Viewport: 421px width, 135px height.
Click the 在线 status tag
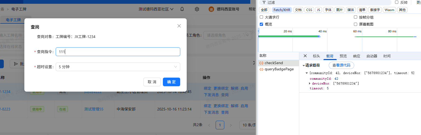62,109
